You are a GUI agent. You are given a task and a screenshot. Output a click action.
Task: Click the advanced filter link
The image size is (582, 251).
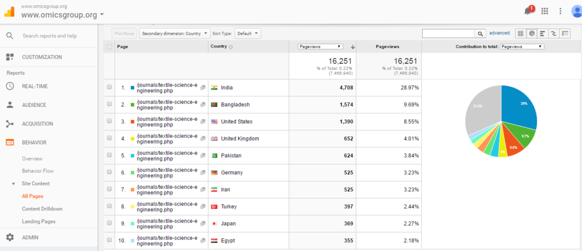(x=500, y=33)
